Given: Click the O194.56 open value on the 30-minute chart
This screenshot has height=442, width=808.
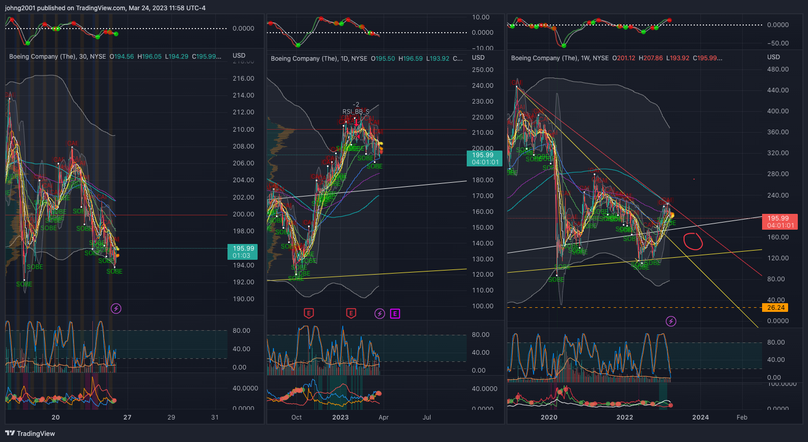Looking at the screenshot, I should (x=122, y=57).
